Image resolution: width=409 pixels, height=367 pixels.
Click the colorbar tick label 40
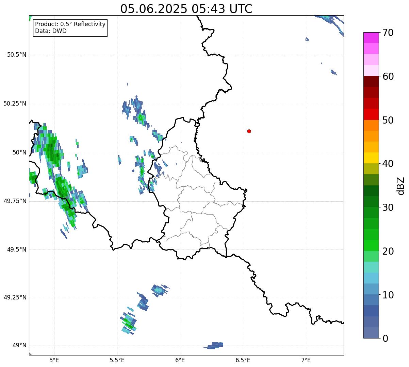pos(388,164)
